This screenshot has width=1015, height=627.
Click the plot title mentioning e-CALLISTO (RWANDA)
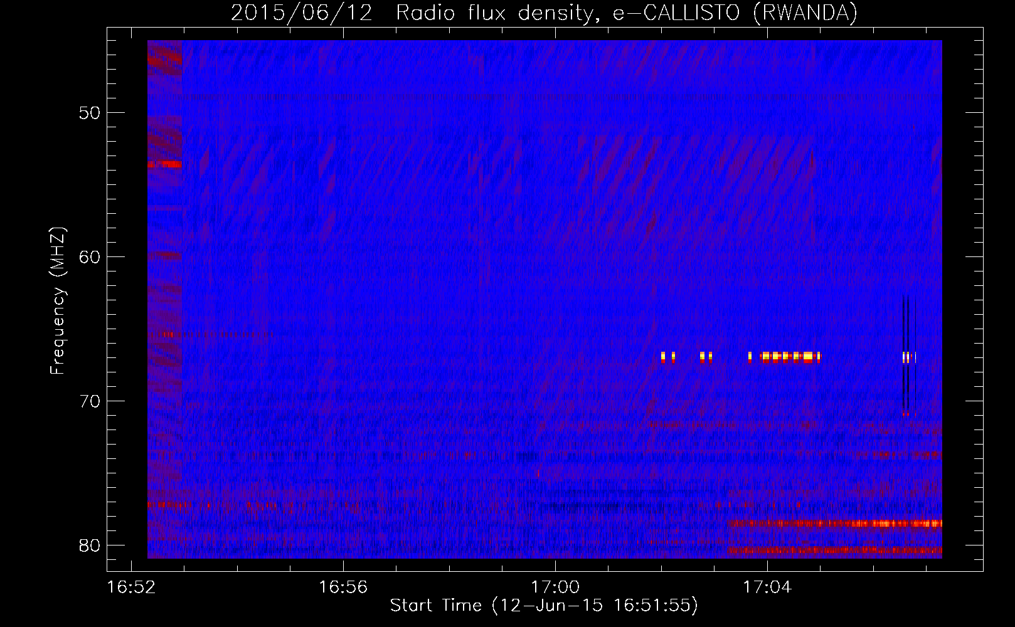[544, 13]
